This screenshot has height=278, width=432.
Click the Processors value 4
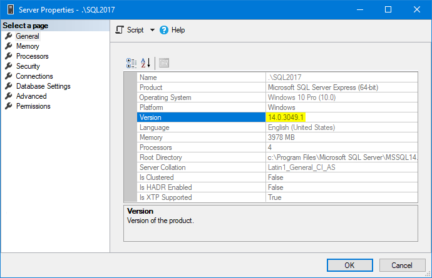270,147
